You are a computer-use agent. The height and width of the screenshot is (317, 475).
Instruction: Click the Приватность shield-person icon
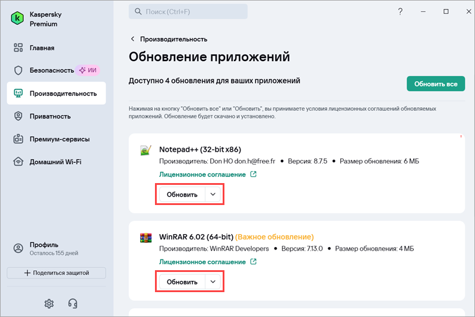[18, 116]
